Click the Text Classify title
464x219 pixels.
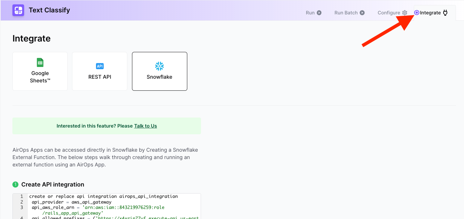point(49,10)
